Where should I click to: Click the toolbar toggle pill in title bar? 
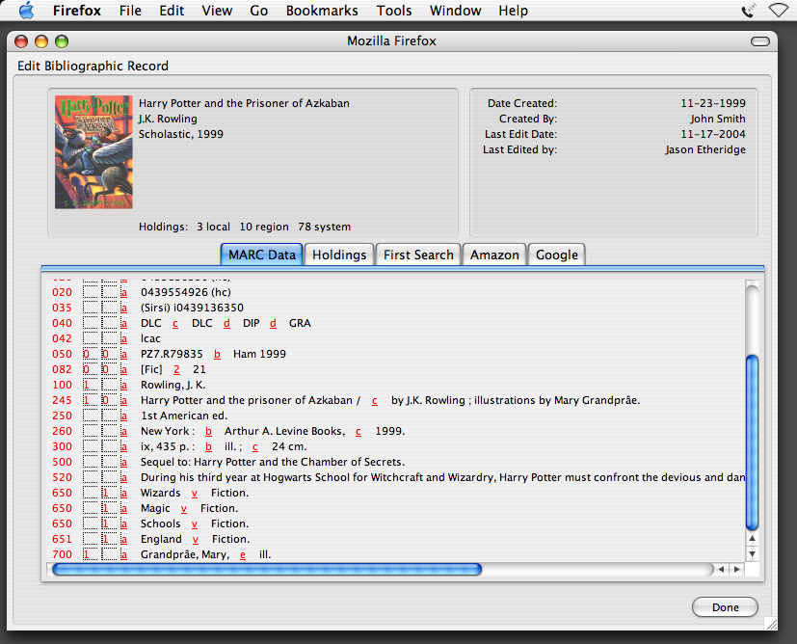pos(759,41)
